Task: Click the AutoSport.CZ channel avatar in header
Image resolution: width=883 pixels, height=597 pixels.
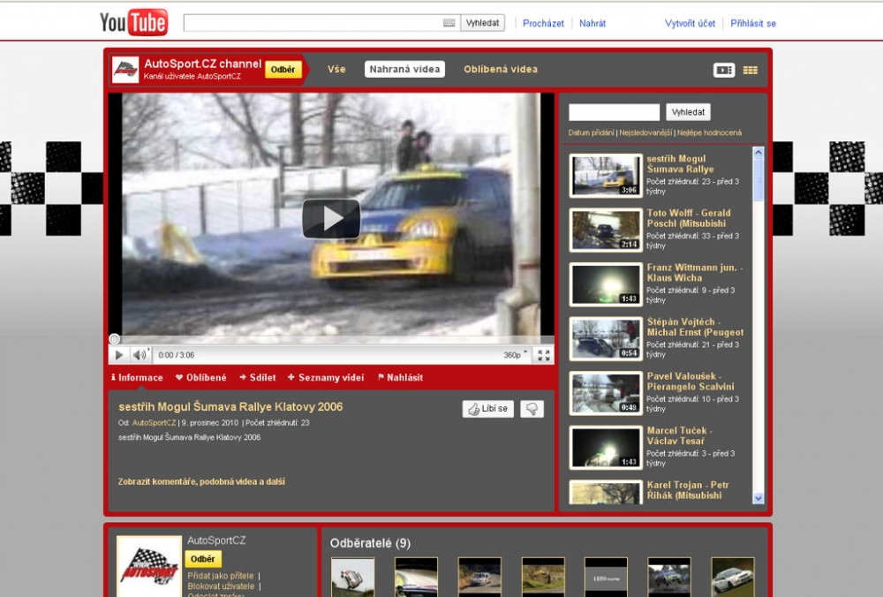Action: pyautogui.click(x=125, y=70)
